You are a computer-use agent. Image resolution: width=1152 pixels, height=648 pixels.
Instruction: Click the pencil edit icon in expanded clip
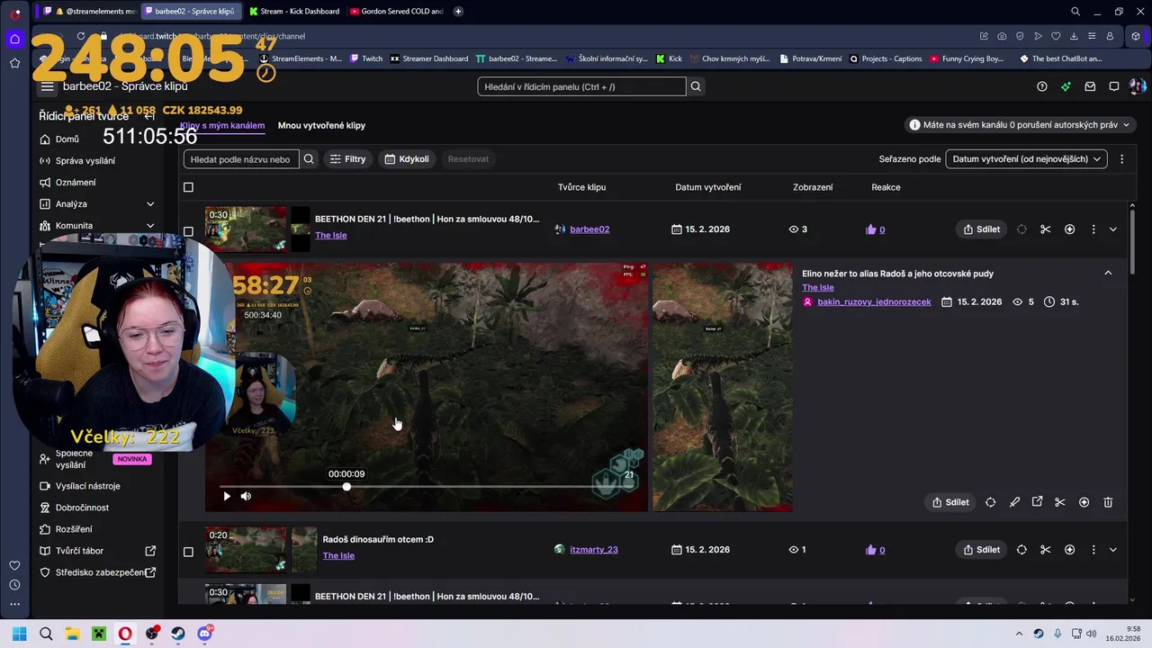pyautogui.click(x=1014, y=502)
